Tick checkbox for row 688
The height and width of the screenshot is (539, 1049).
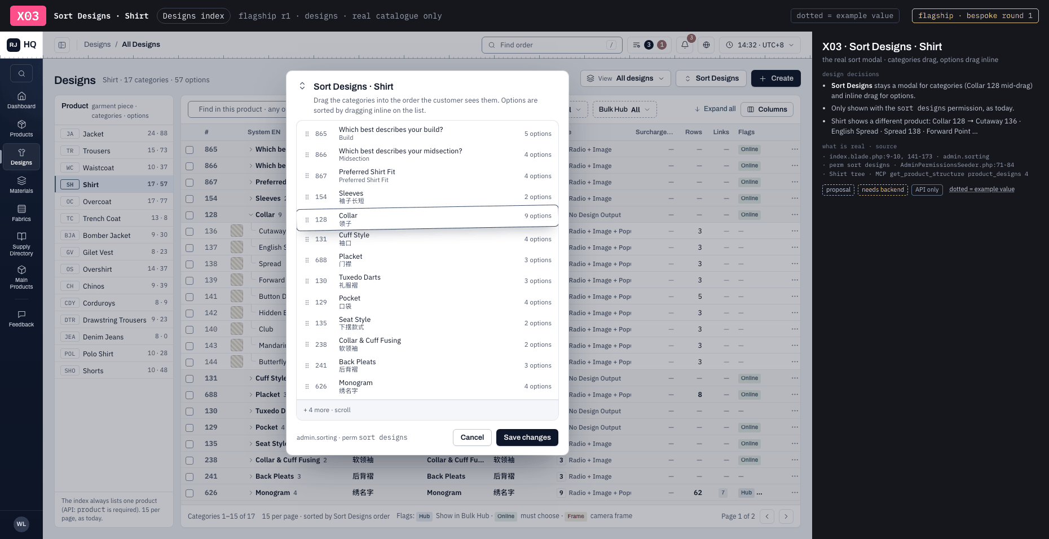(x=189, y=395)
